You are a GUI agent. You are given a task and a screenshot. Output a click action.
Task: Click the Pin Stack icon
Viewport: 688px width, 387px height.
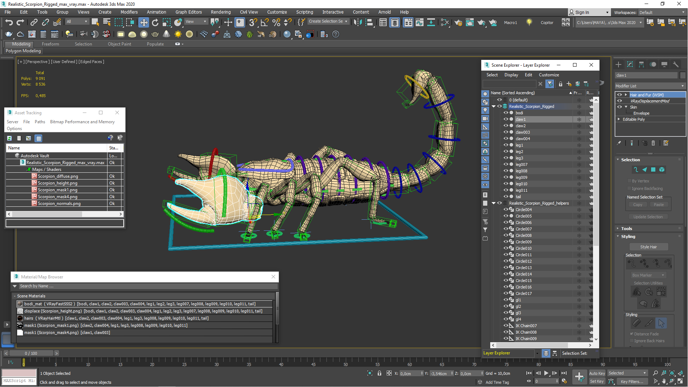pos(619,143)
